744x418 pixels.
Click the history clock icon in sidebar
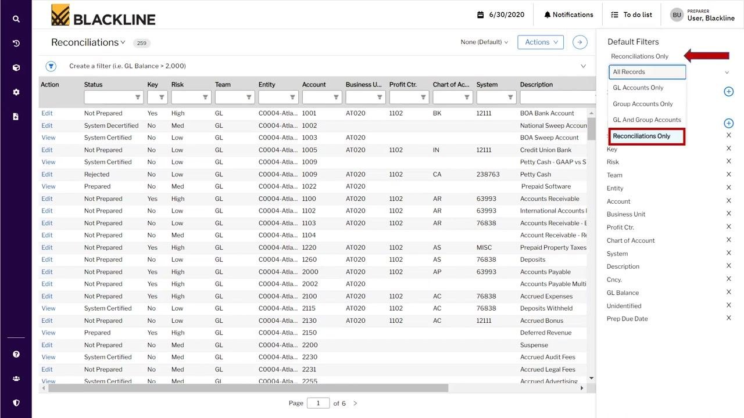point(16,43)
